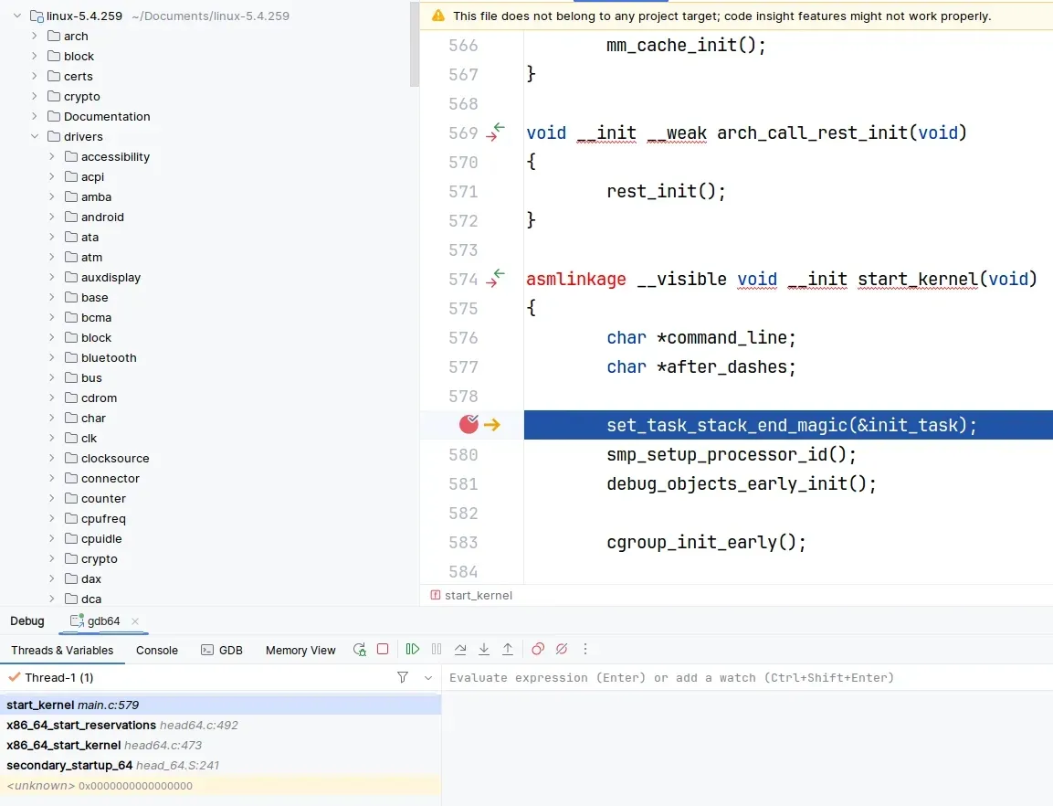Select the x86_64_start_reservations stack frame
The image size is (1053, 806).
click(220, 725)
